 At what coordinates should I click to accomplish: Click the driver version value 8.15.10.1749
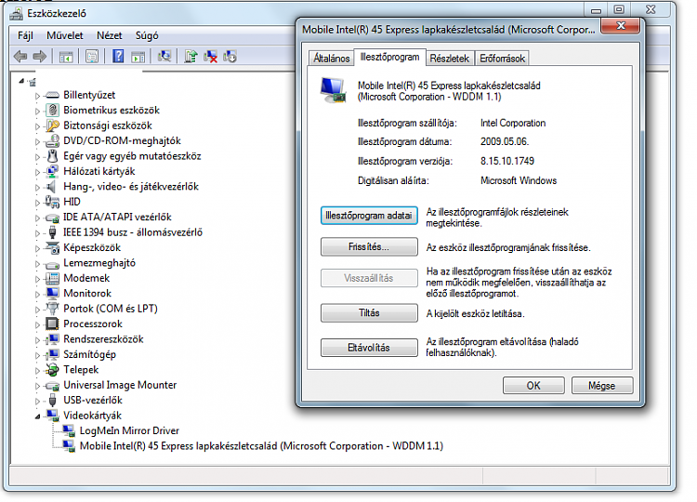507,161
